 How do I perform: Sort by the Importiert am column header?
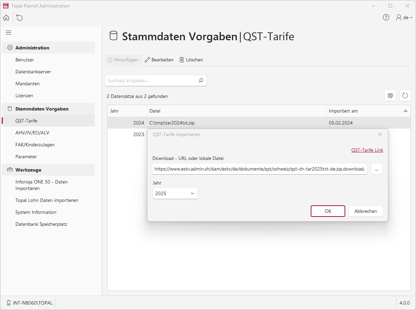[368, 111]
